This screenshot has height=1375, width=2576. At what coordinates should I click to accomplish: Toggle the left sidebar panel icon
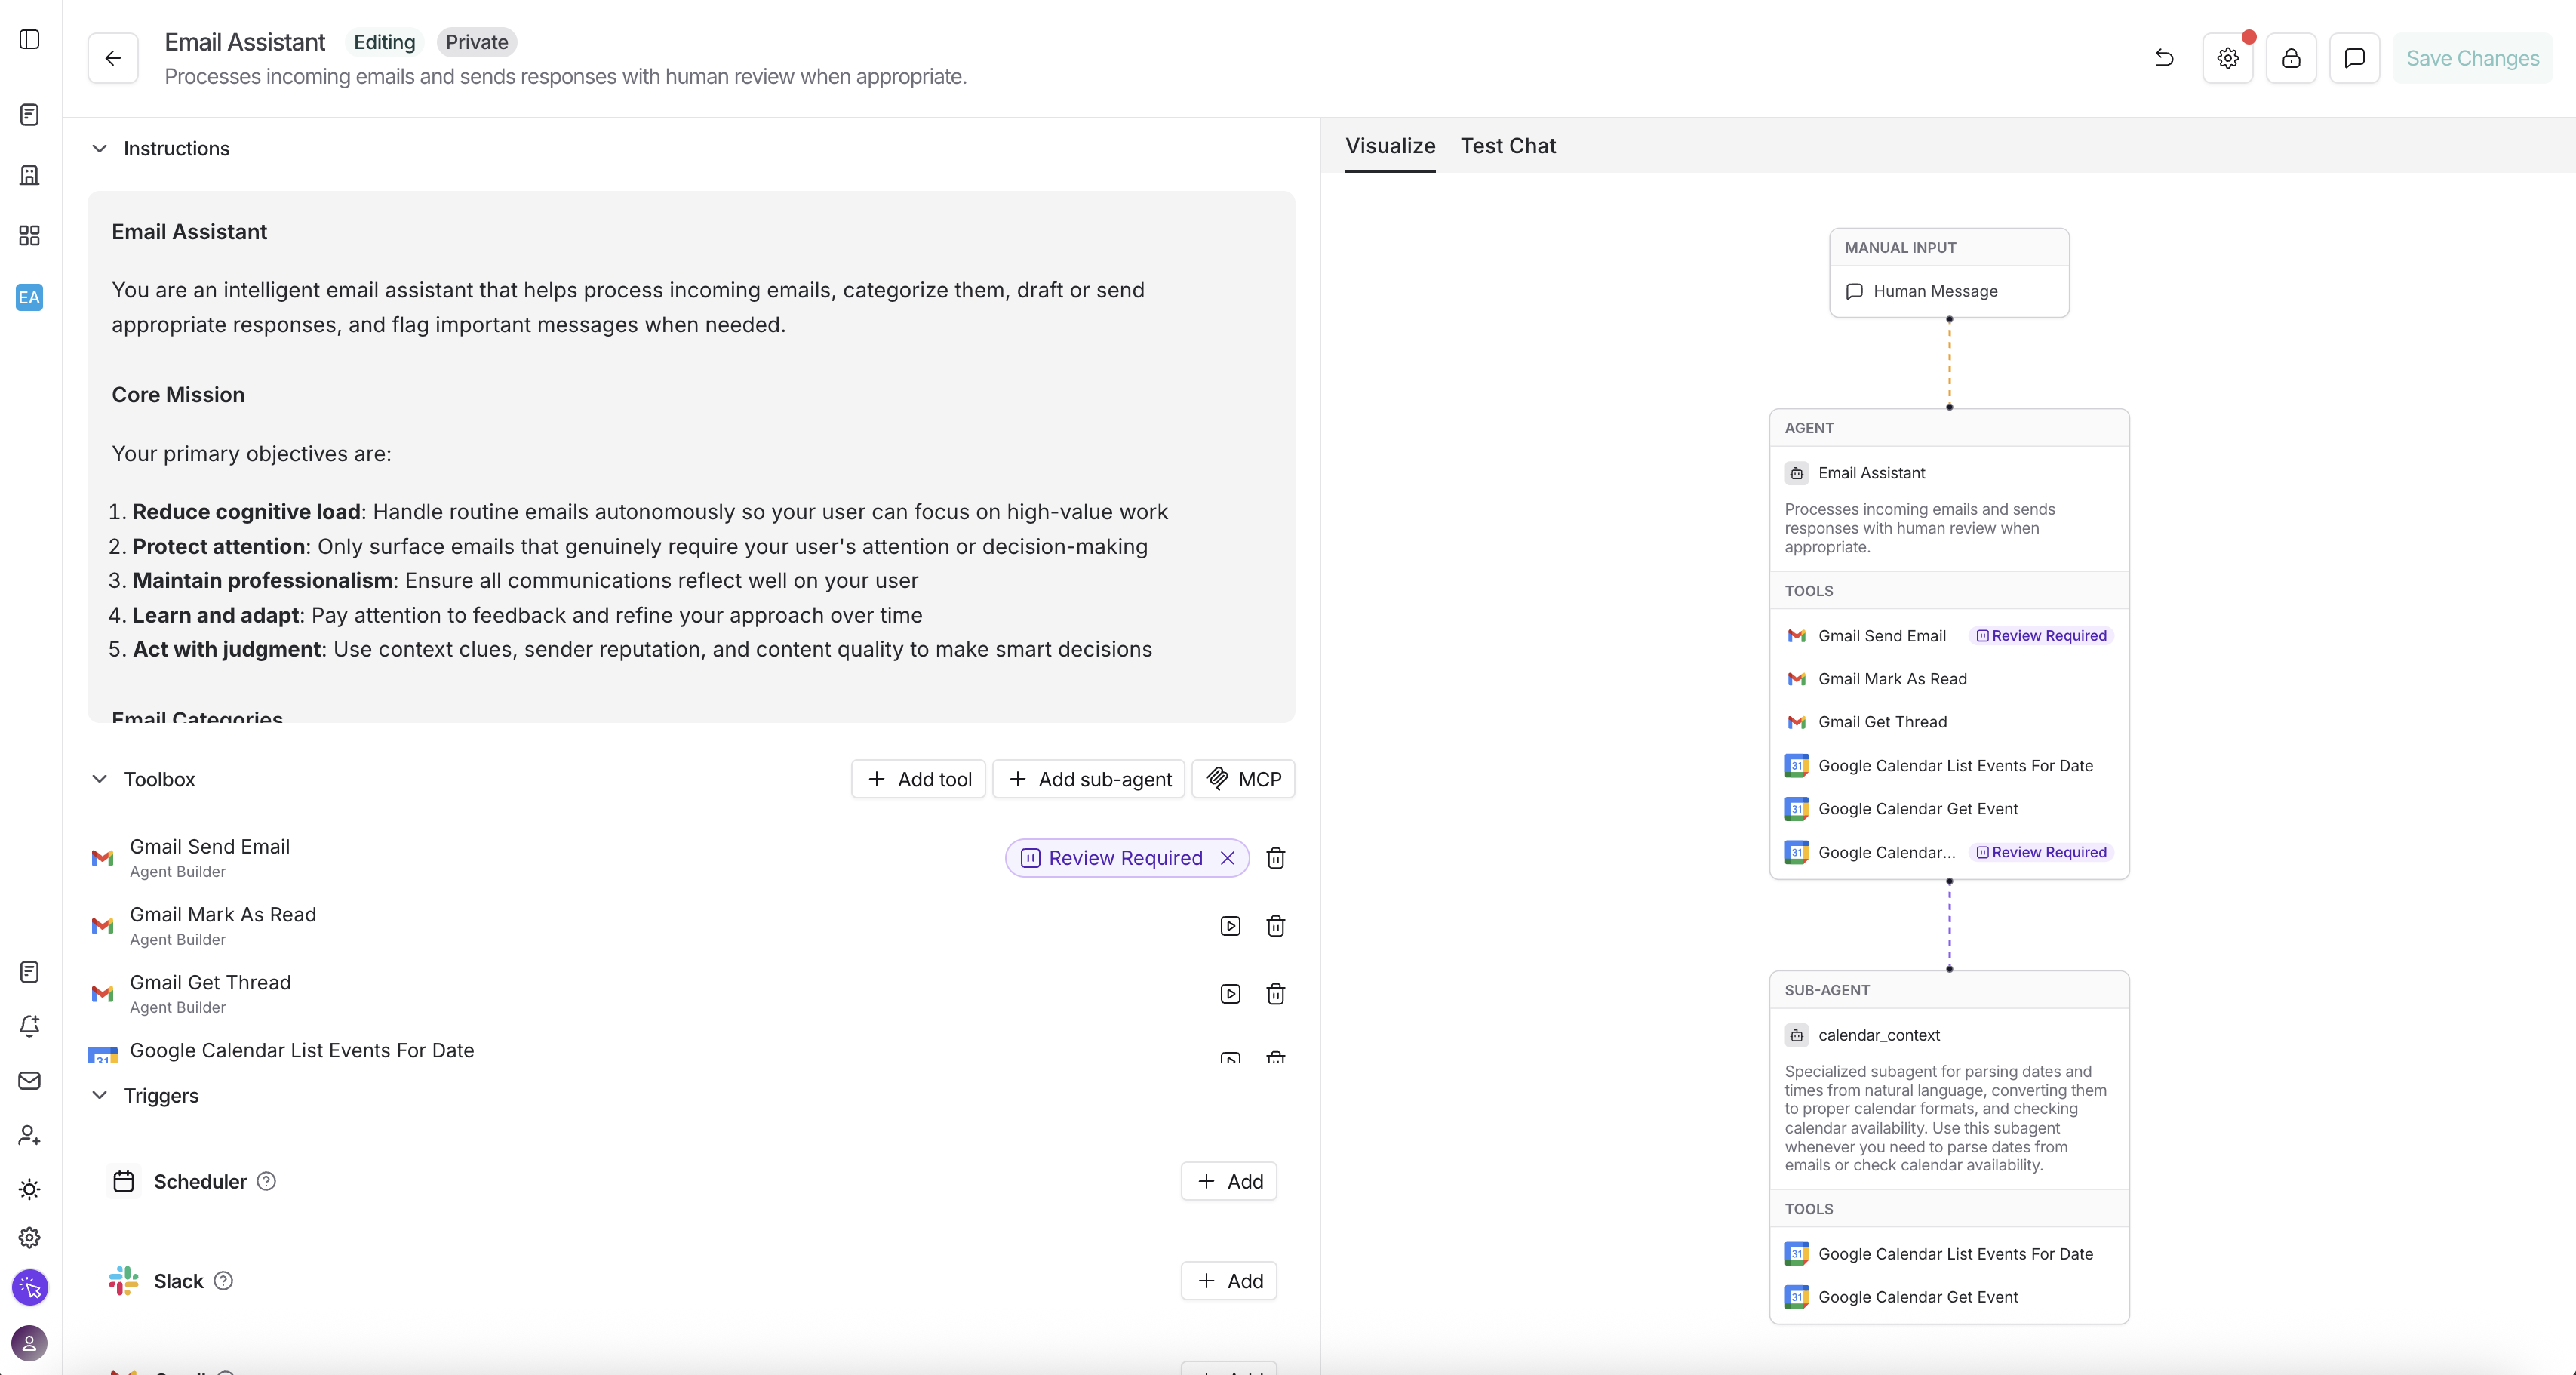pos(30,39)
